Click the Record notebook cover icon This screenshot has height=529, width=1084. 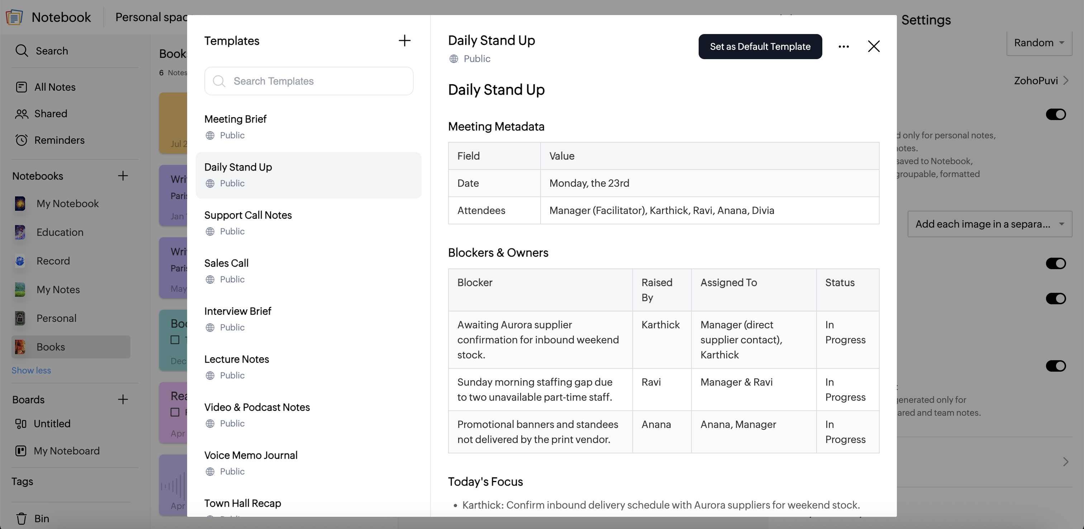pos(20,261)
